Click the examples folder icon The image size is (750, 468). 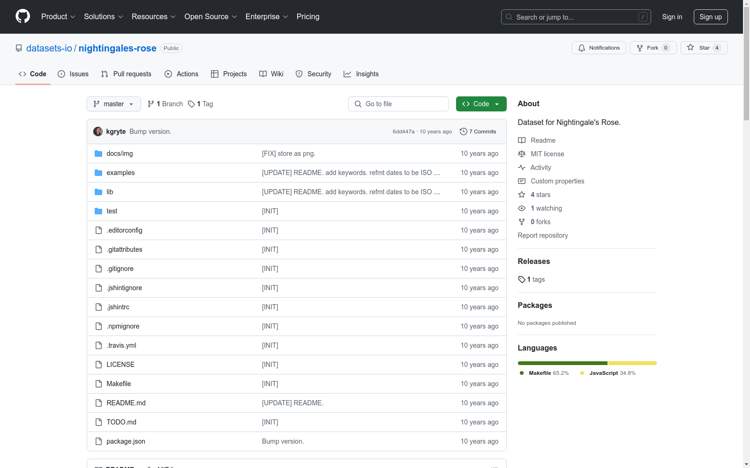pos(98,173)
